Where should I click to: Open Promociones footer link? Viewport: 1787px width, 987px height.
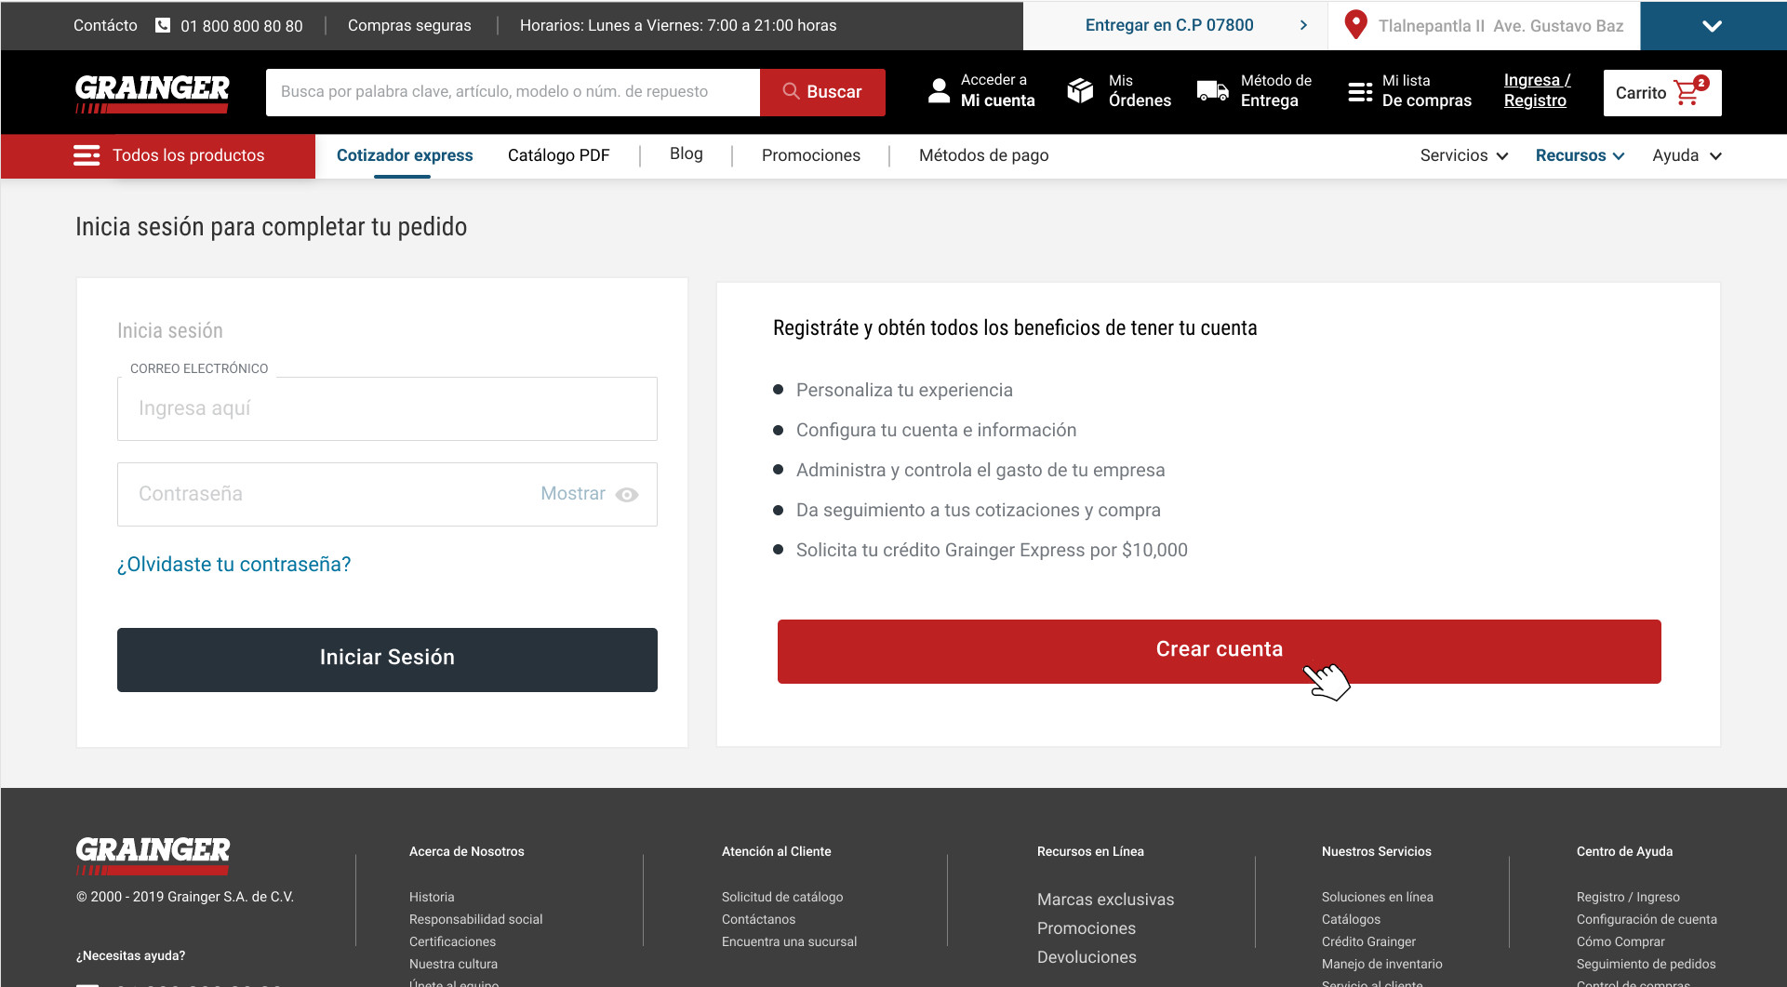[x=1086, y=928]
